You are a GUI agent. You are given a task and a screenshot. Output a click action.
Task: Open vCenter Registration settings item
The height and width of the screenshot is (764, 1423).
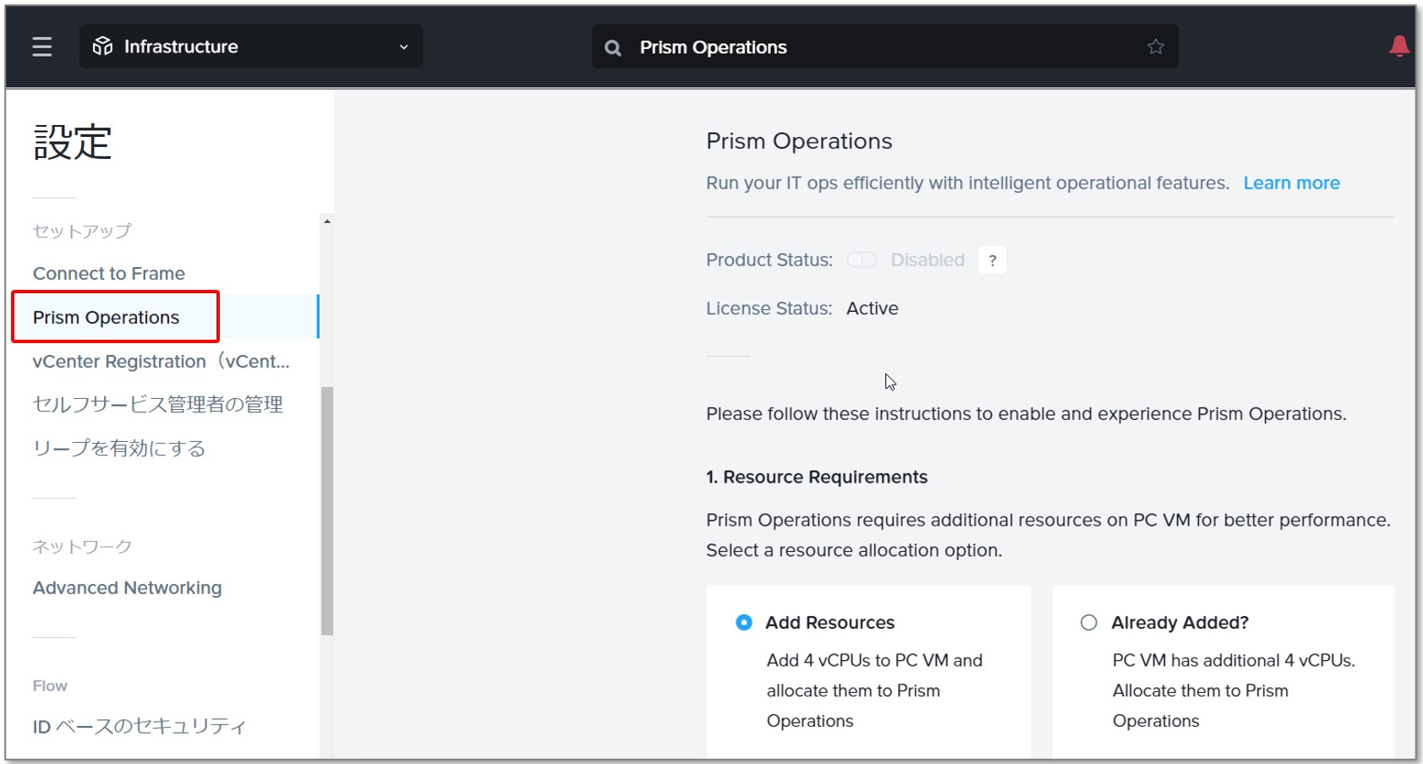pyautogui.click(x=161, y=362)
